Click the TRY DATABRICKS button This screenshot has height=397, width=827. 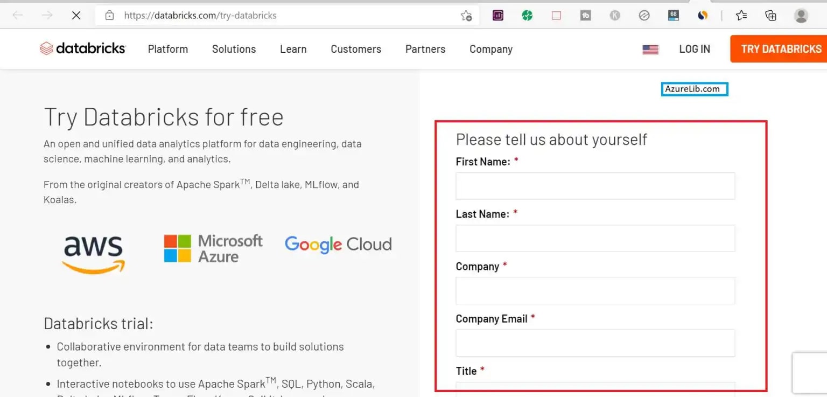click(779, 49)
